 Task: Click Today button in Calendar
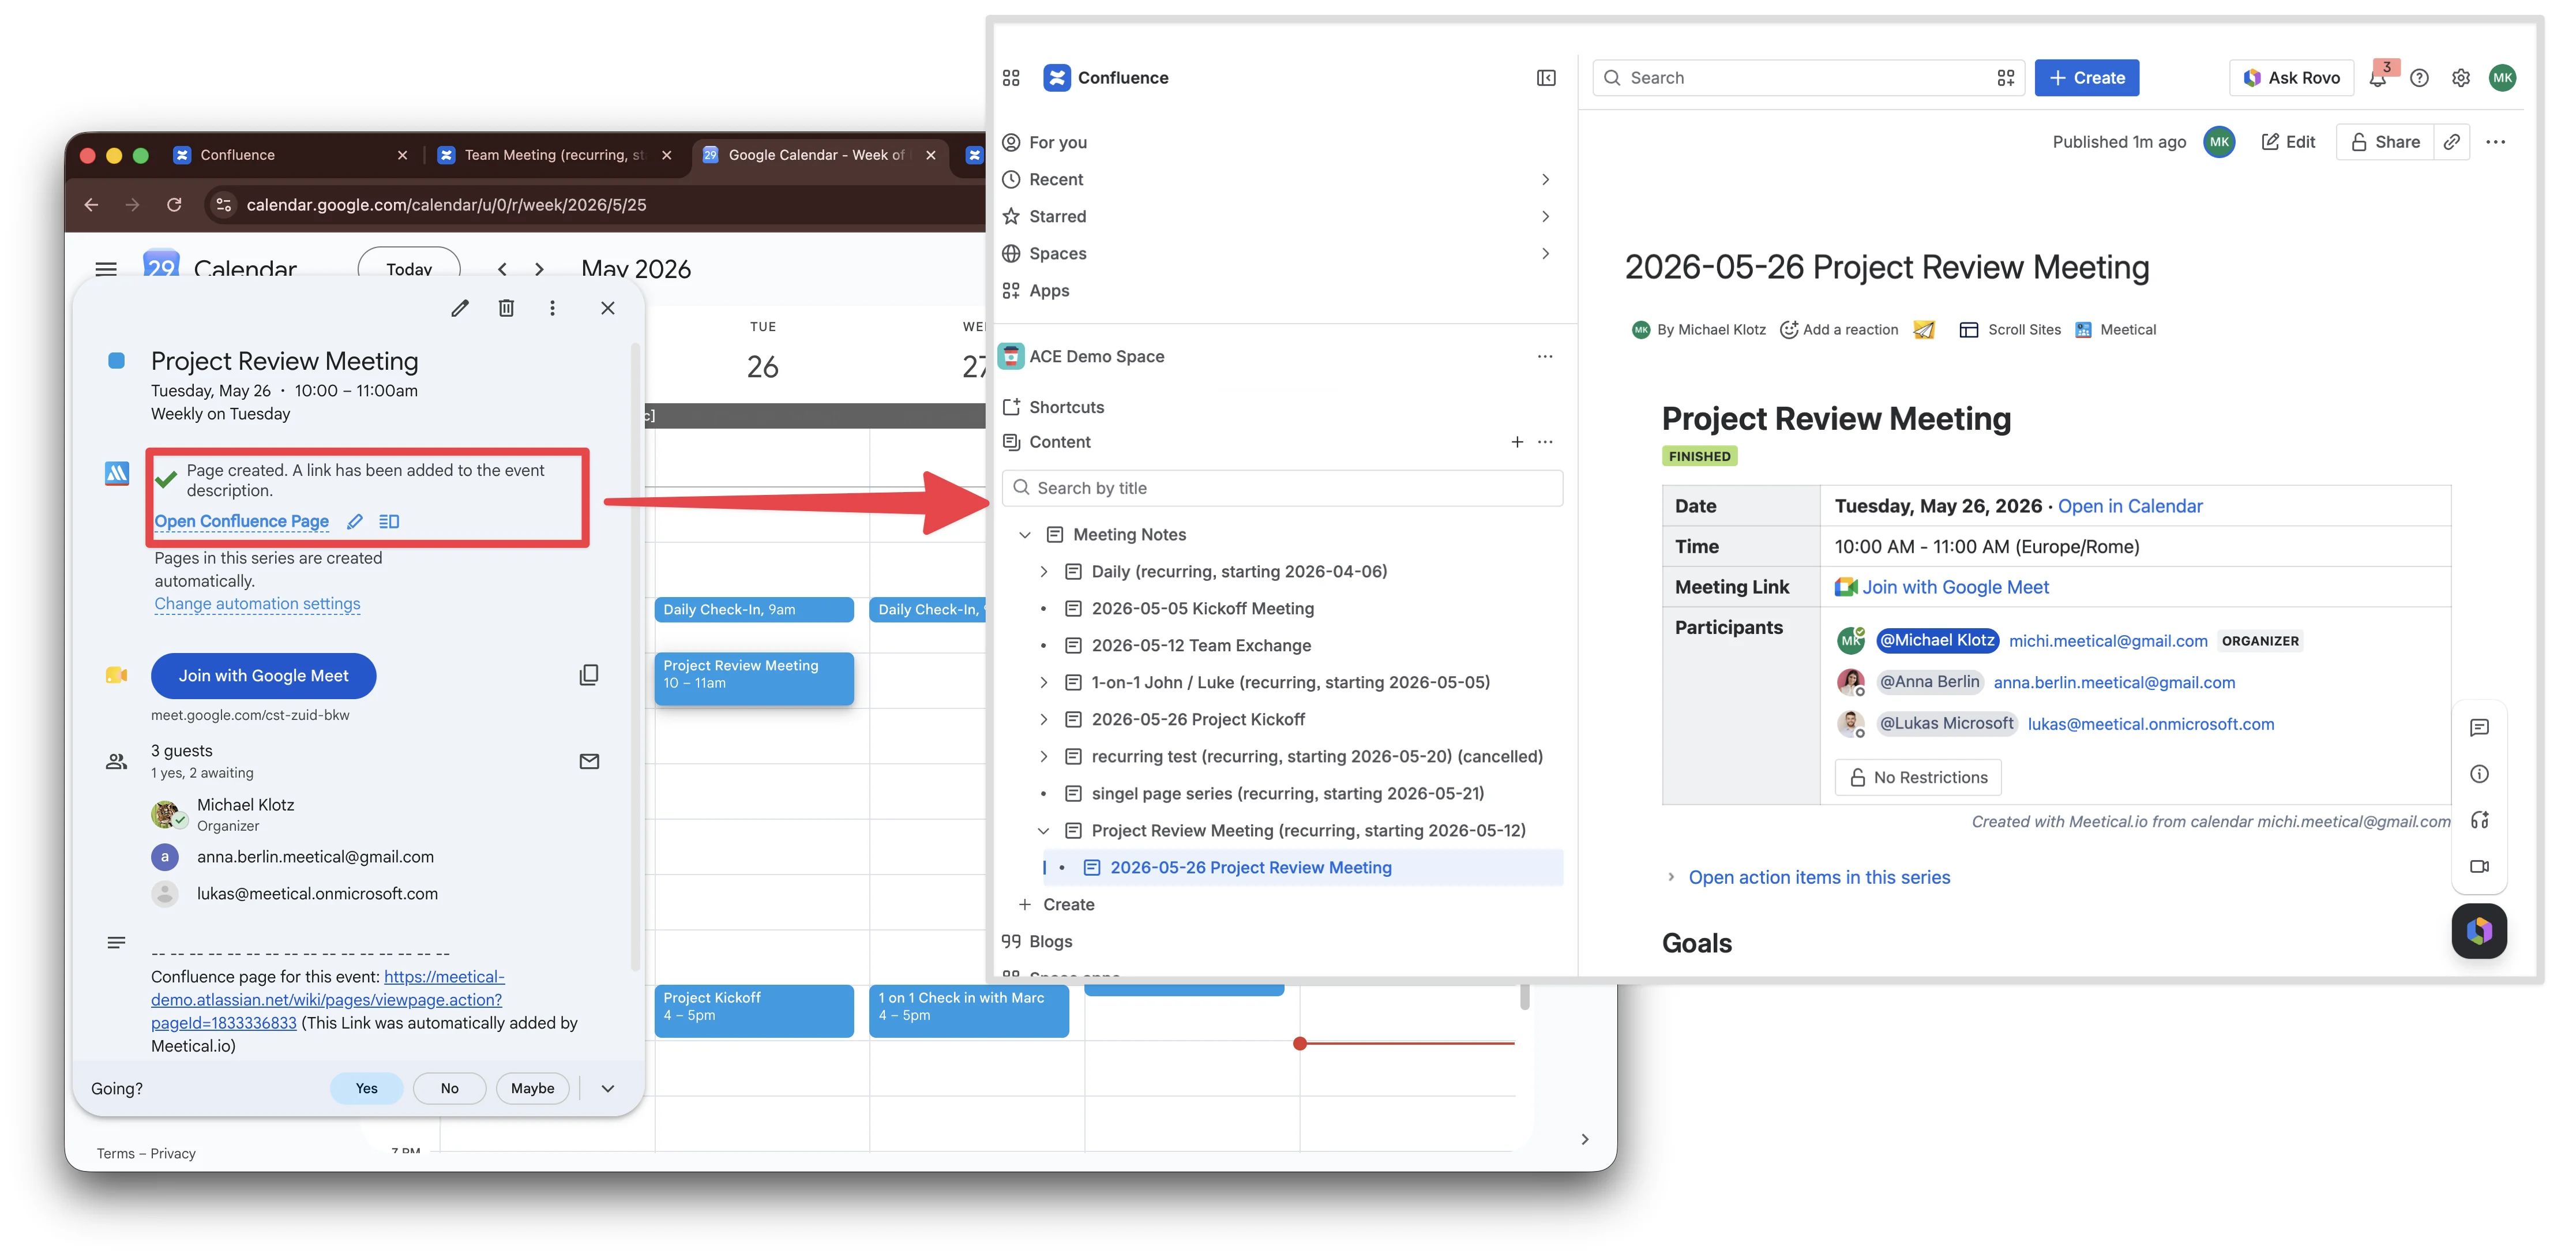point(409,268)
